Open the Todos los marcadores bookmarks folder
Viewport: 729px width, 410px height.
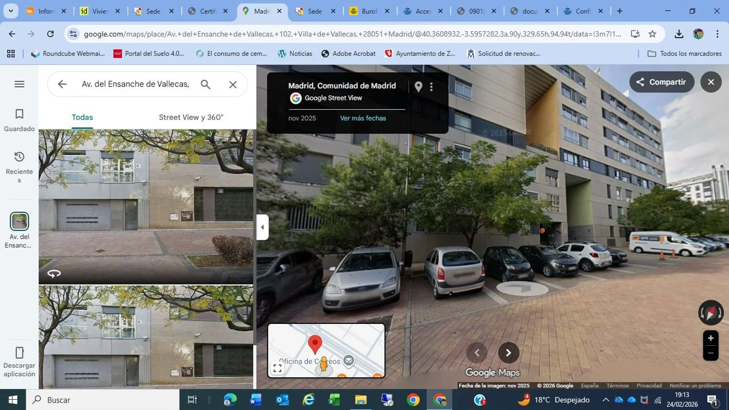click(x=685, y=53)
